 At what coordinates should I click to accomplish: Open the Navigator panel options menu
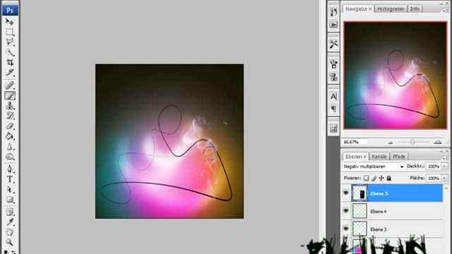coord(446,11)
